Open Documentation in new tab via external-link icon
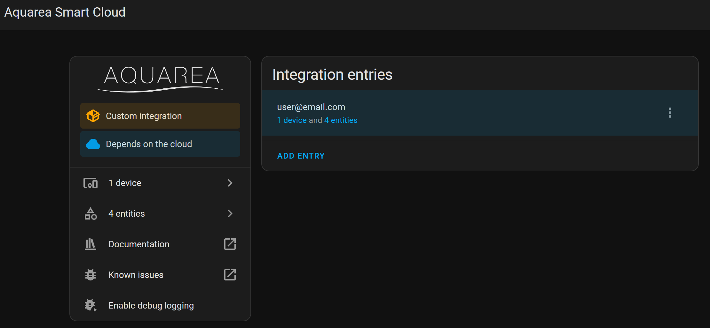 pos(230,244)
